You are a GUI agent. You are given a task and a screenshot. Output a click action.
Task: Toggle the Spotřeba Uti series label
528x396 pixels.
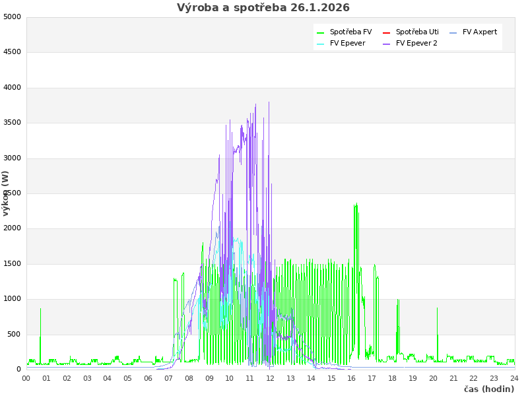tap(417, 32)
